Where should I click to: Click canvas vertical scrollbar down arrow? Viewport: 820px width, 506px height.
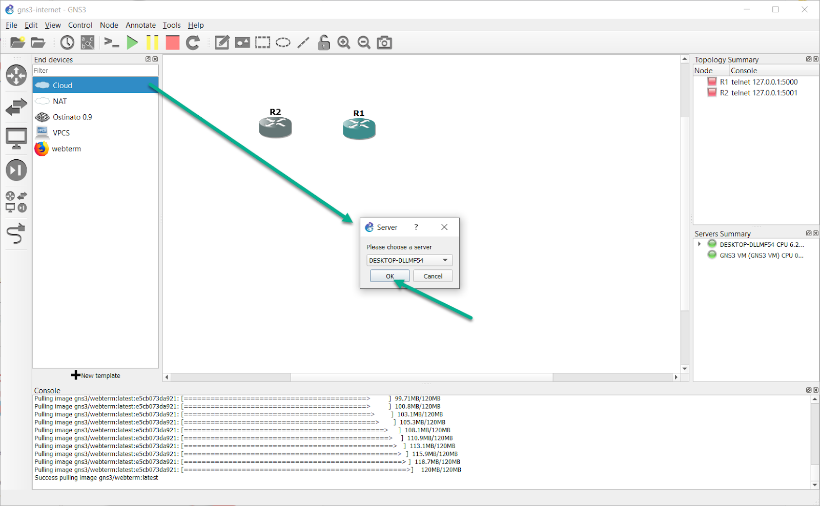[685, 369]
